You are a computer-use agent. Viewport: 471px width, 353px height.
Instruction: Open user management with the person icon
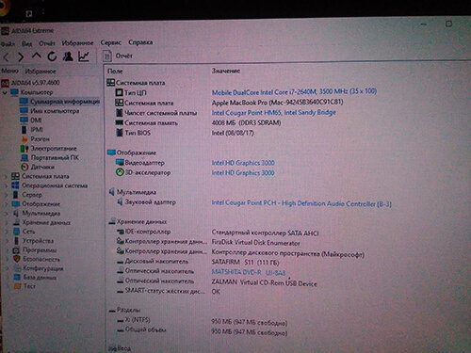(68, 56)
